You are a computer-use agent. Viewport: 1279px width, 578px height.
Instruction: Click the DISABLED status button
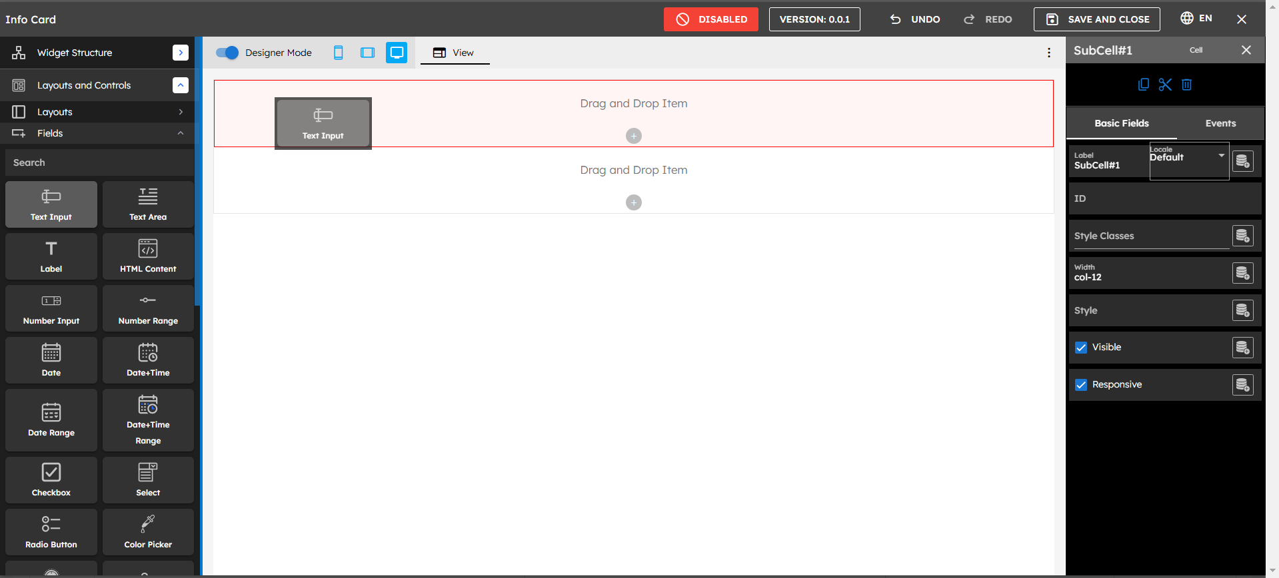click(710, 19)
